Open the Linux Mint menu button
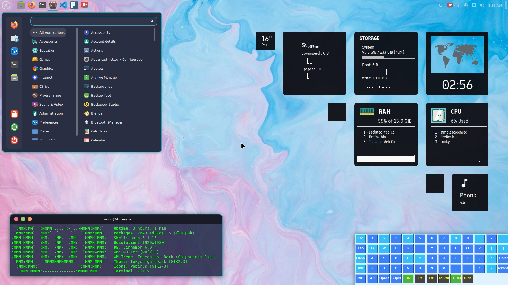Viewport: 508px width, 285px height. (6, 5)
